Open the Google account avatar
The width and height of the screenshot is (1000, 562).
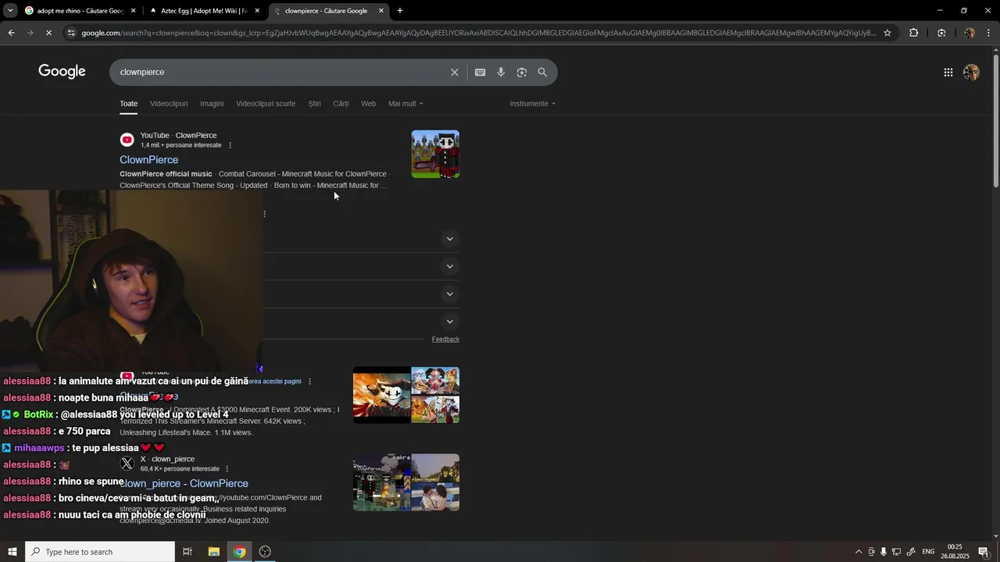pos(971,73)
